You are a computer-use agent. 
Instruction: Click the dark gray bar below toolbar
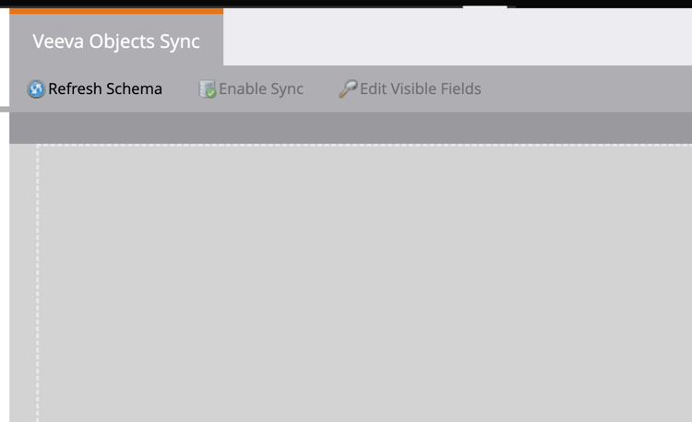click(351, 128)
